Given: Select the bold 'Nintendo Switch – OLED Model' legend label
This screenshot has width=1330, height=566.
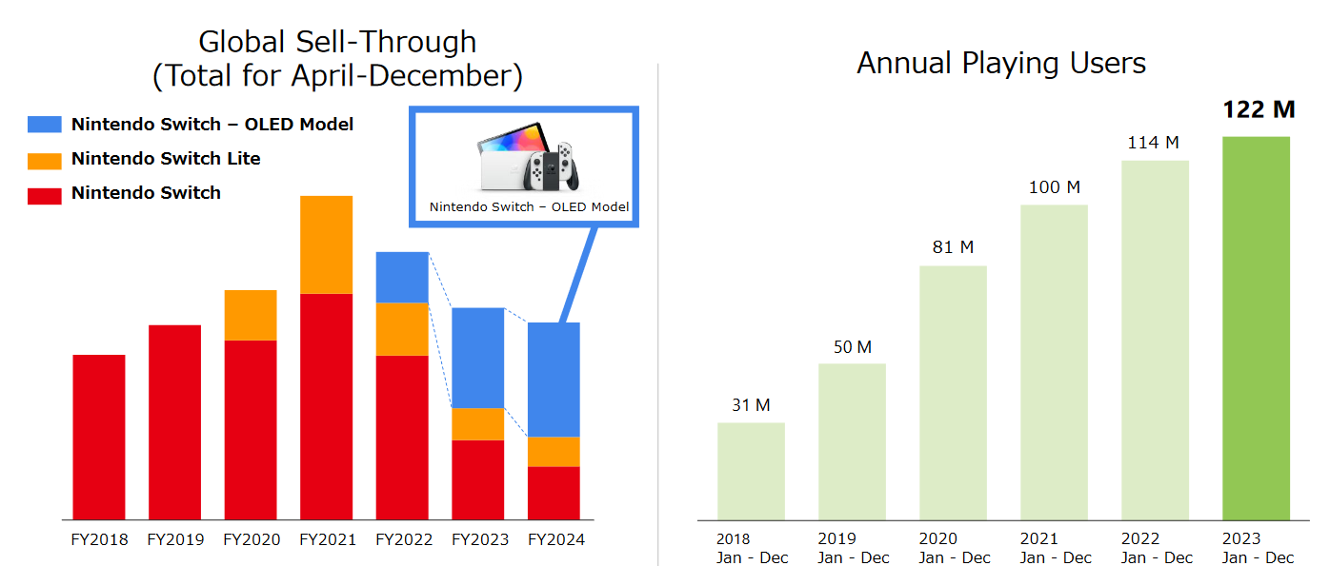Looking at the screenshot, I should click(x=212, y=125).
